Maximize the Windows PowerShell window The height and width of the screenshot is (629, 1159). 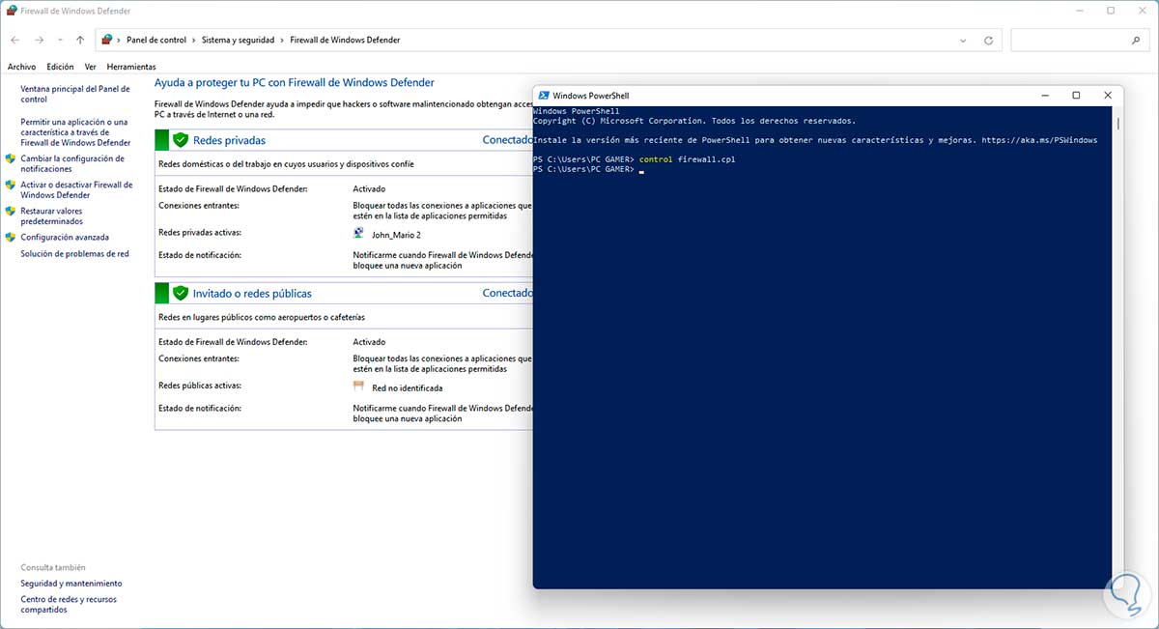pos(1076,96)
